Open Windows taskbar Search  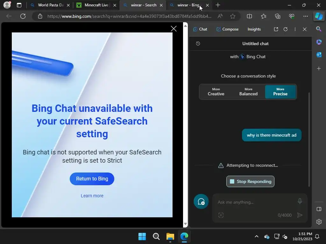tap(156, 236)
